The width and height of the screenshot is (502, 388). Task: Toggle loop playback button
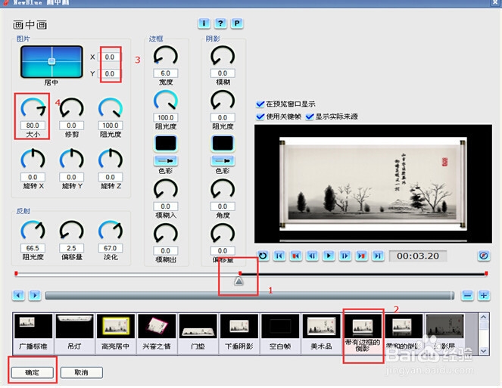point(263,256)
